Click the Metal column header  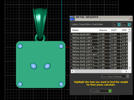84,30
